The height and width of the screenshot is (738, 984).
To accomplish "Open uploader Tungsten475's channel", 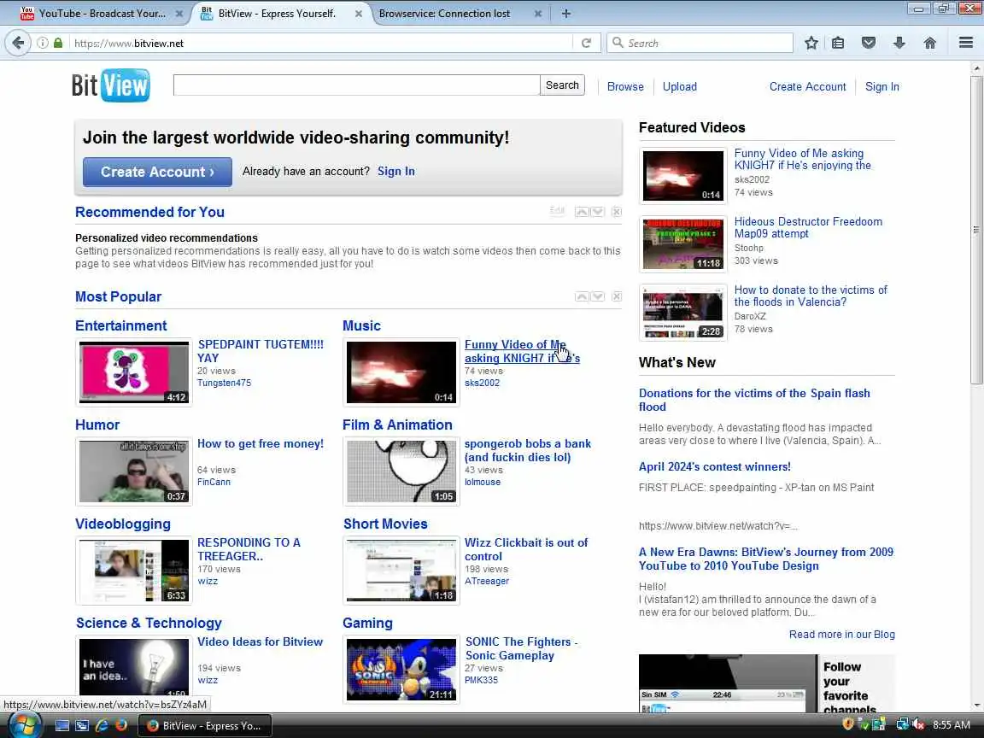I will tap(224, 383).
